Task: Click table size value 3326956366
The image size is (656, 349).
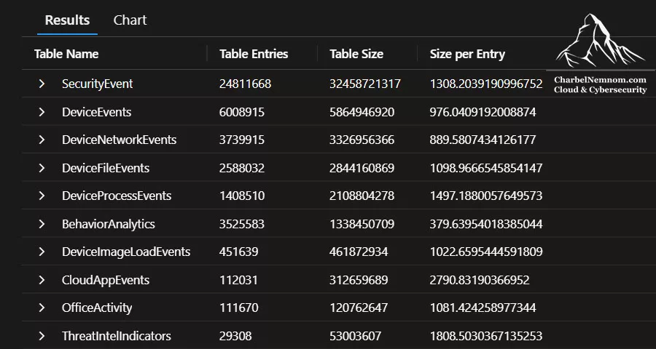Action: (x=362, y=140)
